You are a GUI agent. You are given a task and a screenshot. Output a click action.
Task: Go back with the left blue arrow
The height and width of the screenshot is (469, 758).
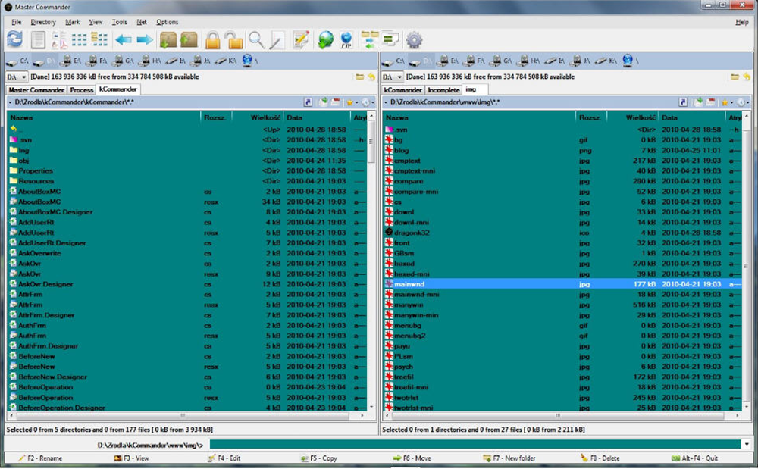[124, 39]
